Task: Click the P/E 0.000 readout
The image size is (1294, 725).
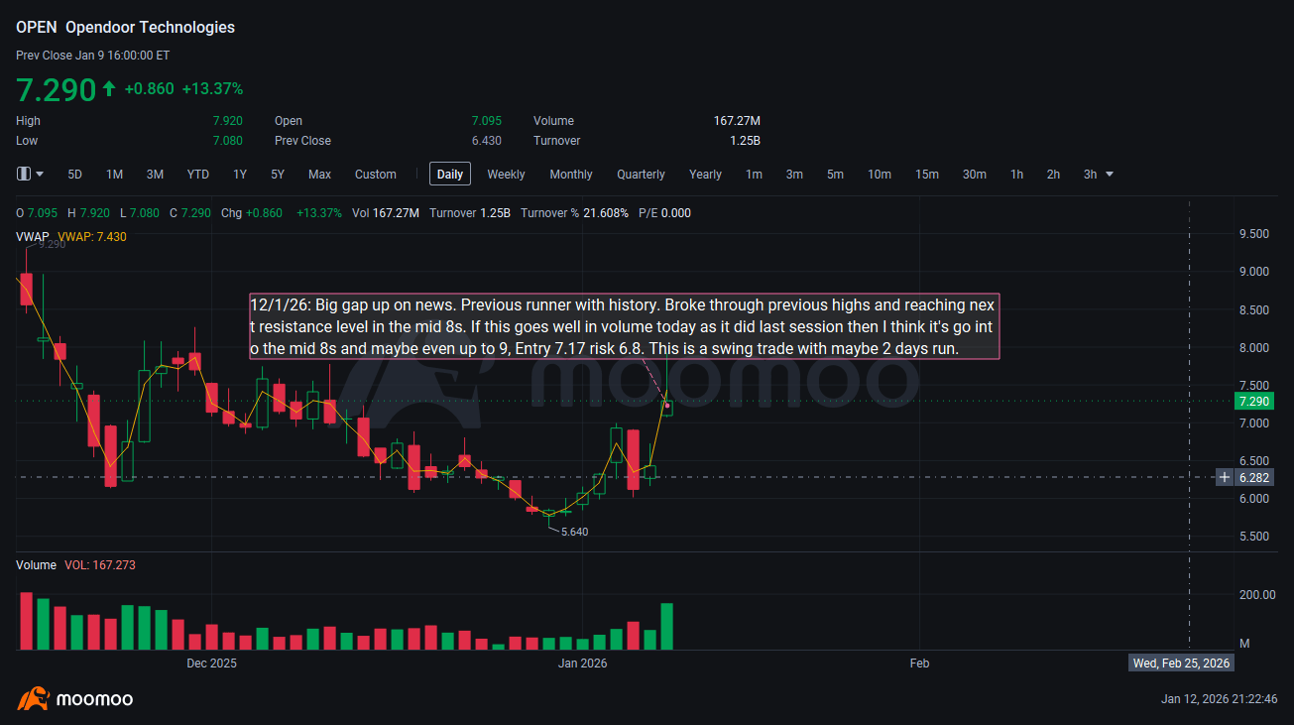Action: coord(664,213)
